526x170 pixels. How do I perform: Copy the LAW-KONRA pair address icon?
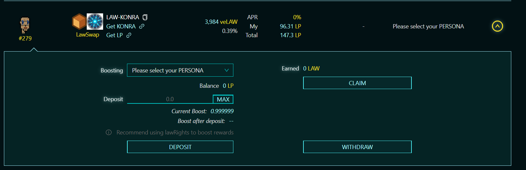[145, 17]
